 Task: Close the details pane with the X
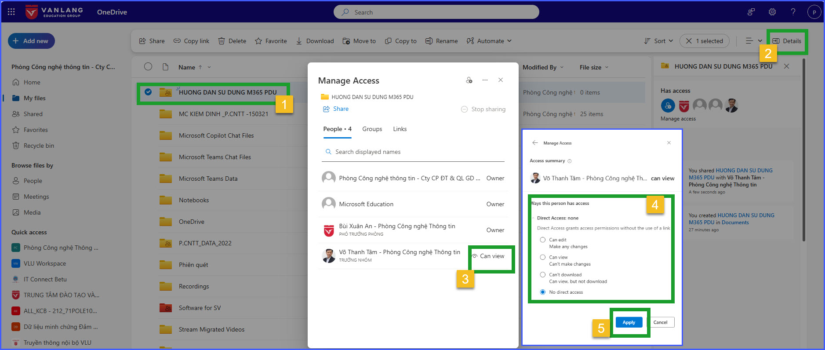[x=787, y=66]
